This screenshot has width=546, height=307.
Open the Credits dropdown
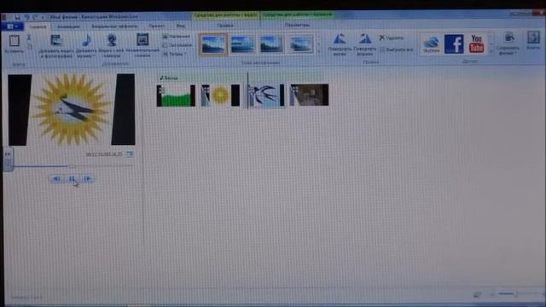pyautogui.click(x=174, y=54)
